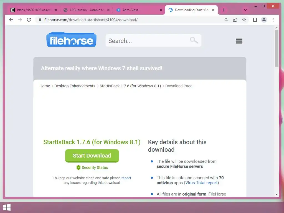Open Chrome's three-dot menu

point(273,20)
